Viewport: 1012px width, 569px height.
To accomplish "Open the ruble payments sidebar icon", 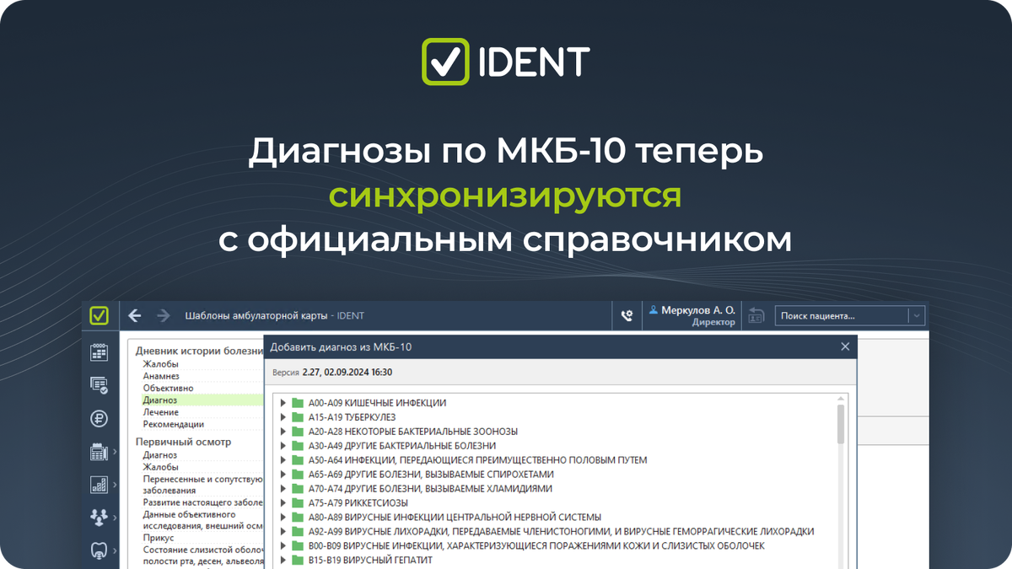I will 99,418.
